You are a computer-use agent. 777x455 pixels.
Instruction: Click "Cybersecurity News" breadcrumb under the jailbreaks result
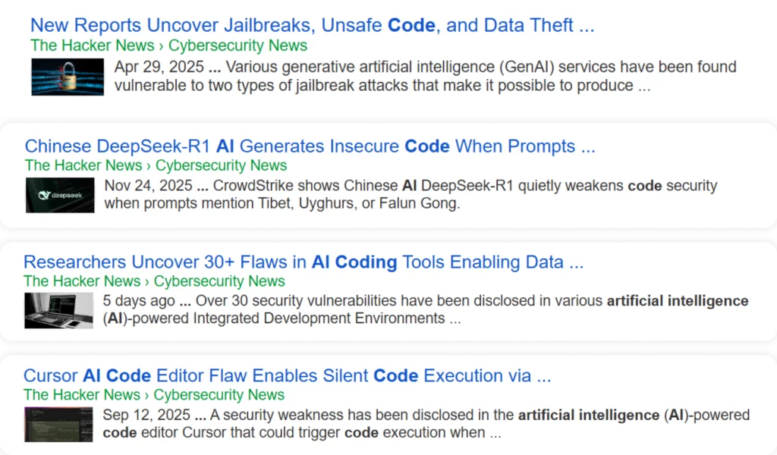point(238,45)
